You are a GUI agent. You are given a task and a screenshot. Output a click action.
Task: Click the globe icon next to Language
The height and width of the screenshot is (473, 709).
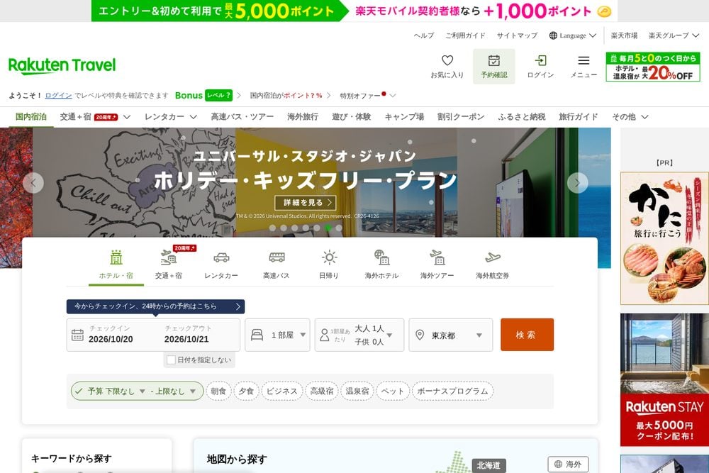click(553, 35)
